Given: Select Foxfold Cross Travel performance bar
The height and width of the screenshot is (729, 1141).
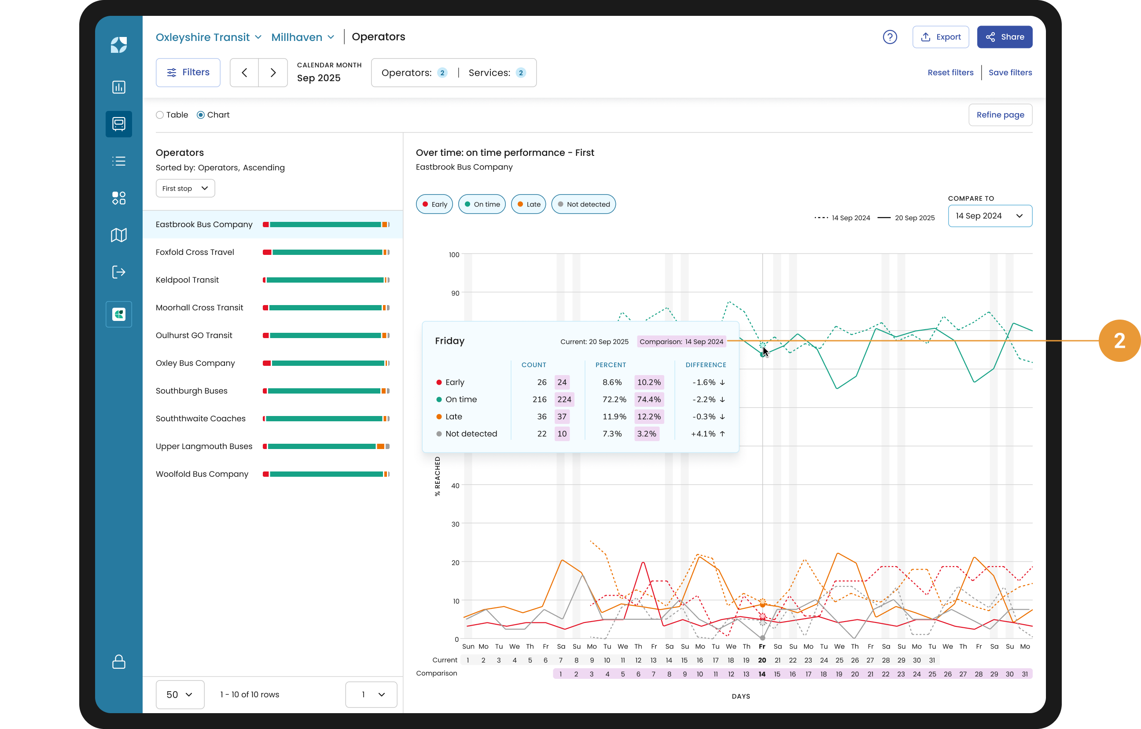Looking at the screenshot, I should (x=326, y=252).
